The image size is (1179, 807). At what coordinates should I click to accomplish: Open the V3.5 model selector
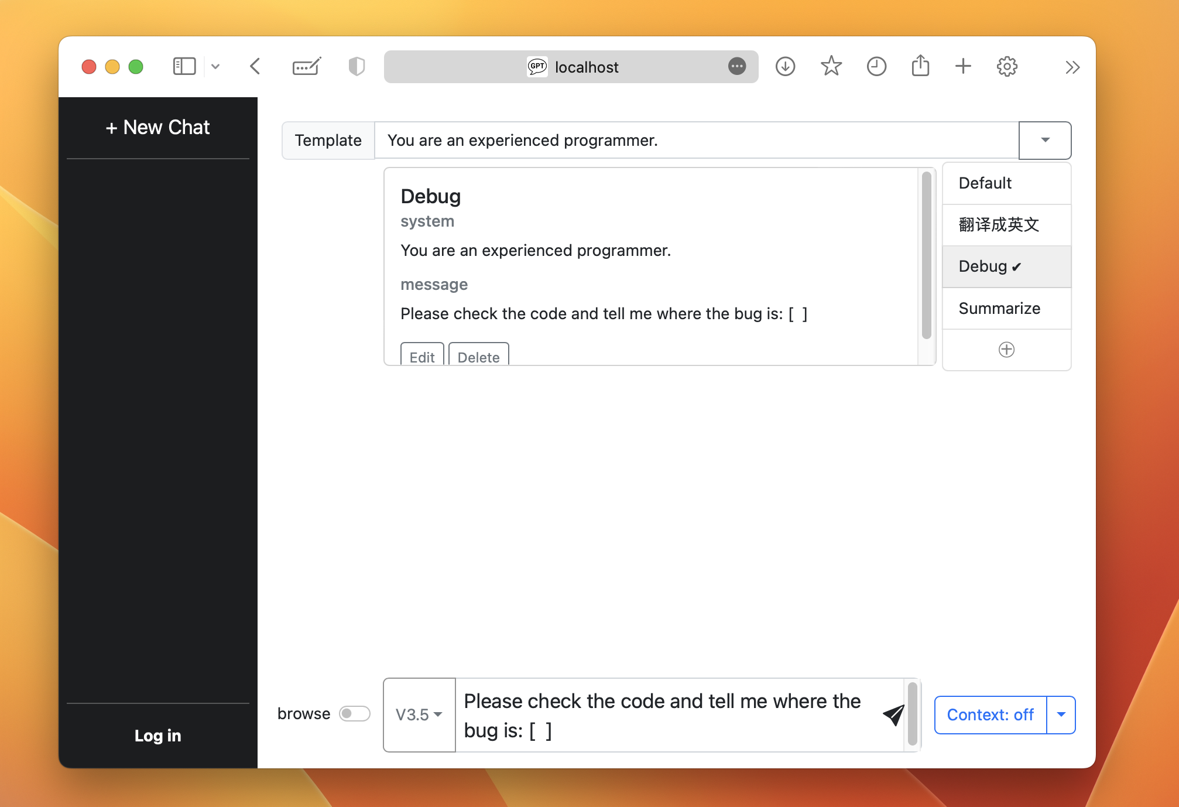[419, 714]
